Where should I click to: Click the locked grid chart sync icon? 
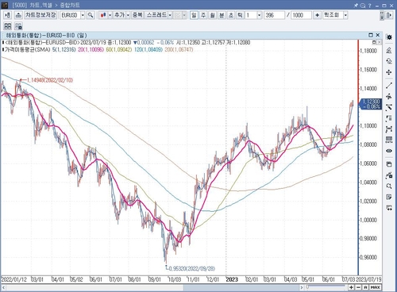pos(18,26)
